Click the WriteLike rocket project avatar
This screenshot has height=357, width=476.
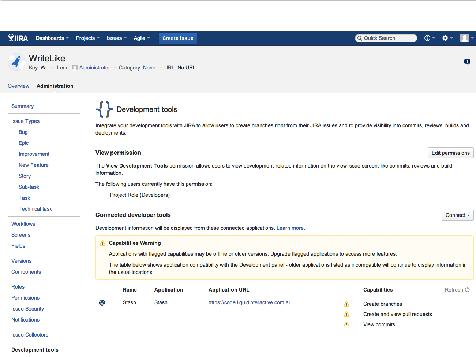pyautogui.click(x=16, y=62)
